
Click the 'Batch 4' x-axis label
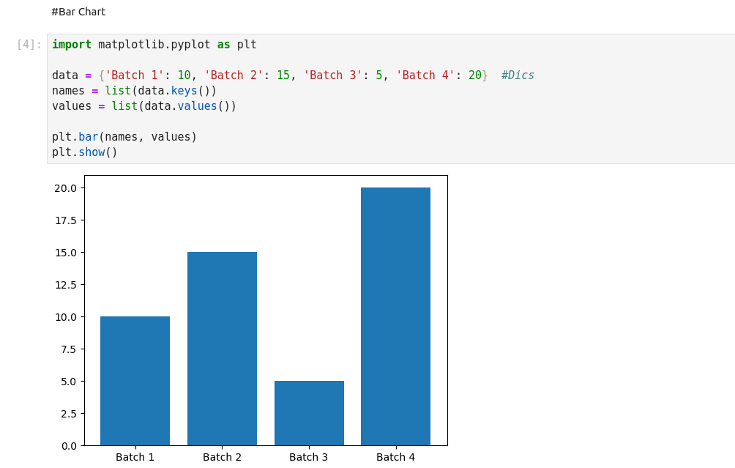click(395, 457)
